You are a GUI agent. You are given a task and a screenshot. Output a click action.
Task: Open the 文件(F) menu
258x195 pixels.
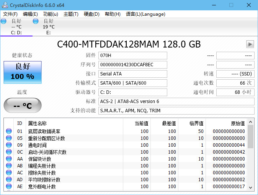tap(10, 14)
